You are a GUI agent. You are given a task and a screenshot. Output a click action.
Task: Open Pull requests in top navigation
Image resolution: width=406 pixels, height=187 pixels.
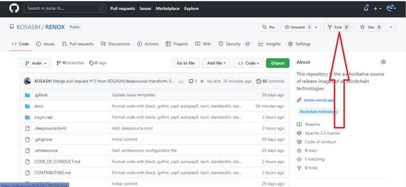[122, 9]
